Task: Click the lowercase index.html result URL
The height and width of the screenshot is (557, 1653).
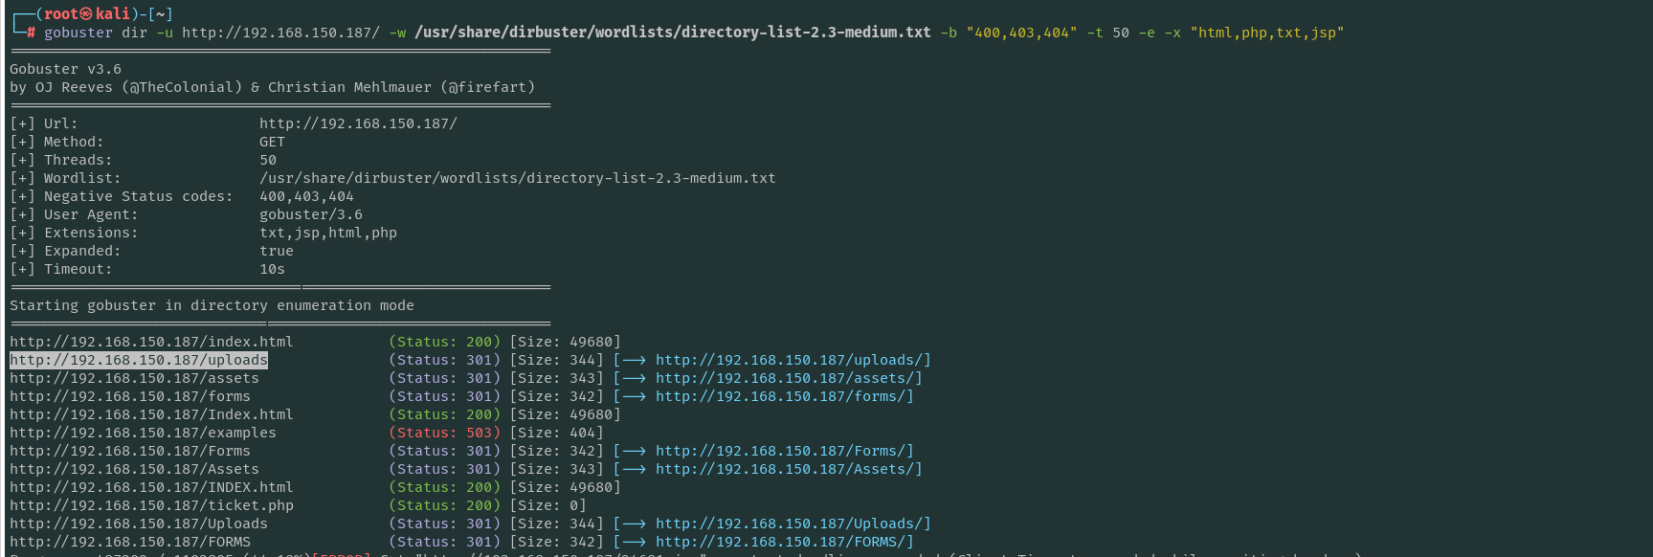Action: [x=151, y=342]
